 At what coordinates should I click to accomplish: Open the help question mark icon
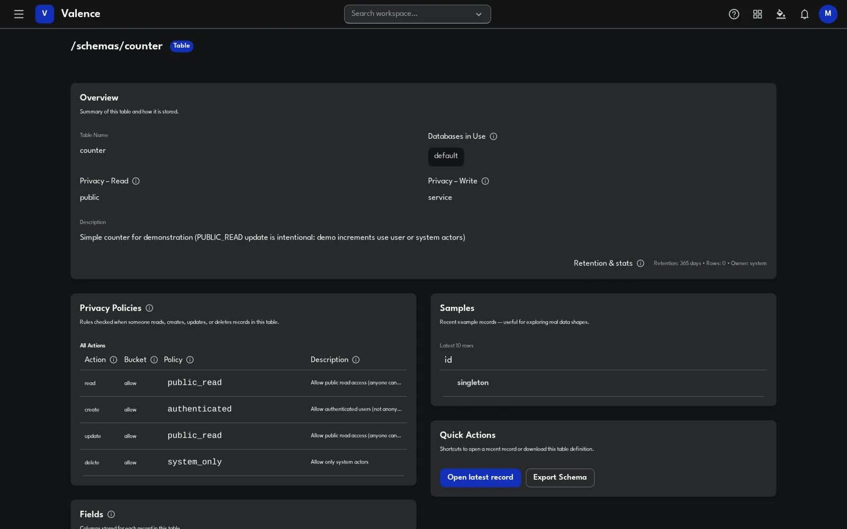pyautogui.click(x=734, y=14)
